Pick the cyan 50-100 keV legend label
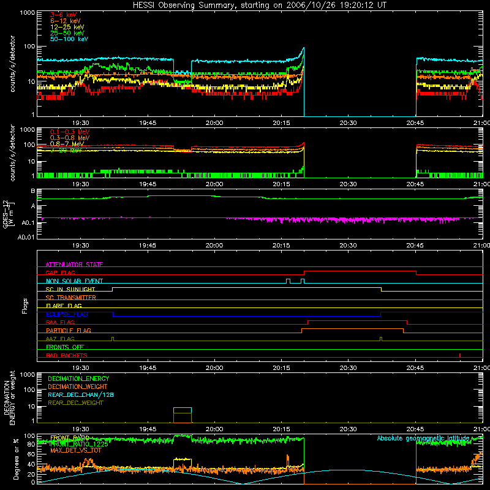The height and width of the screenshot is (490, 490). [69, 39]
